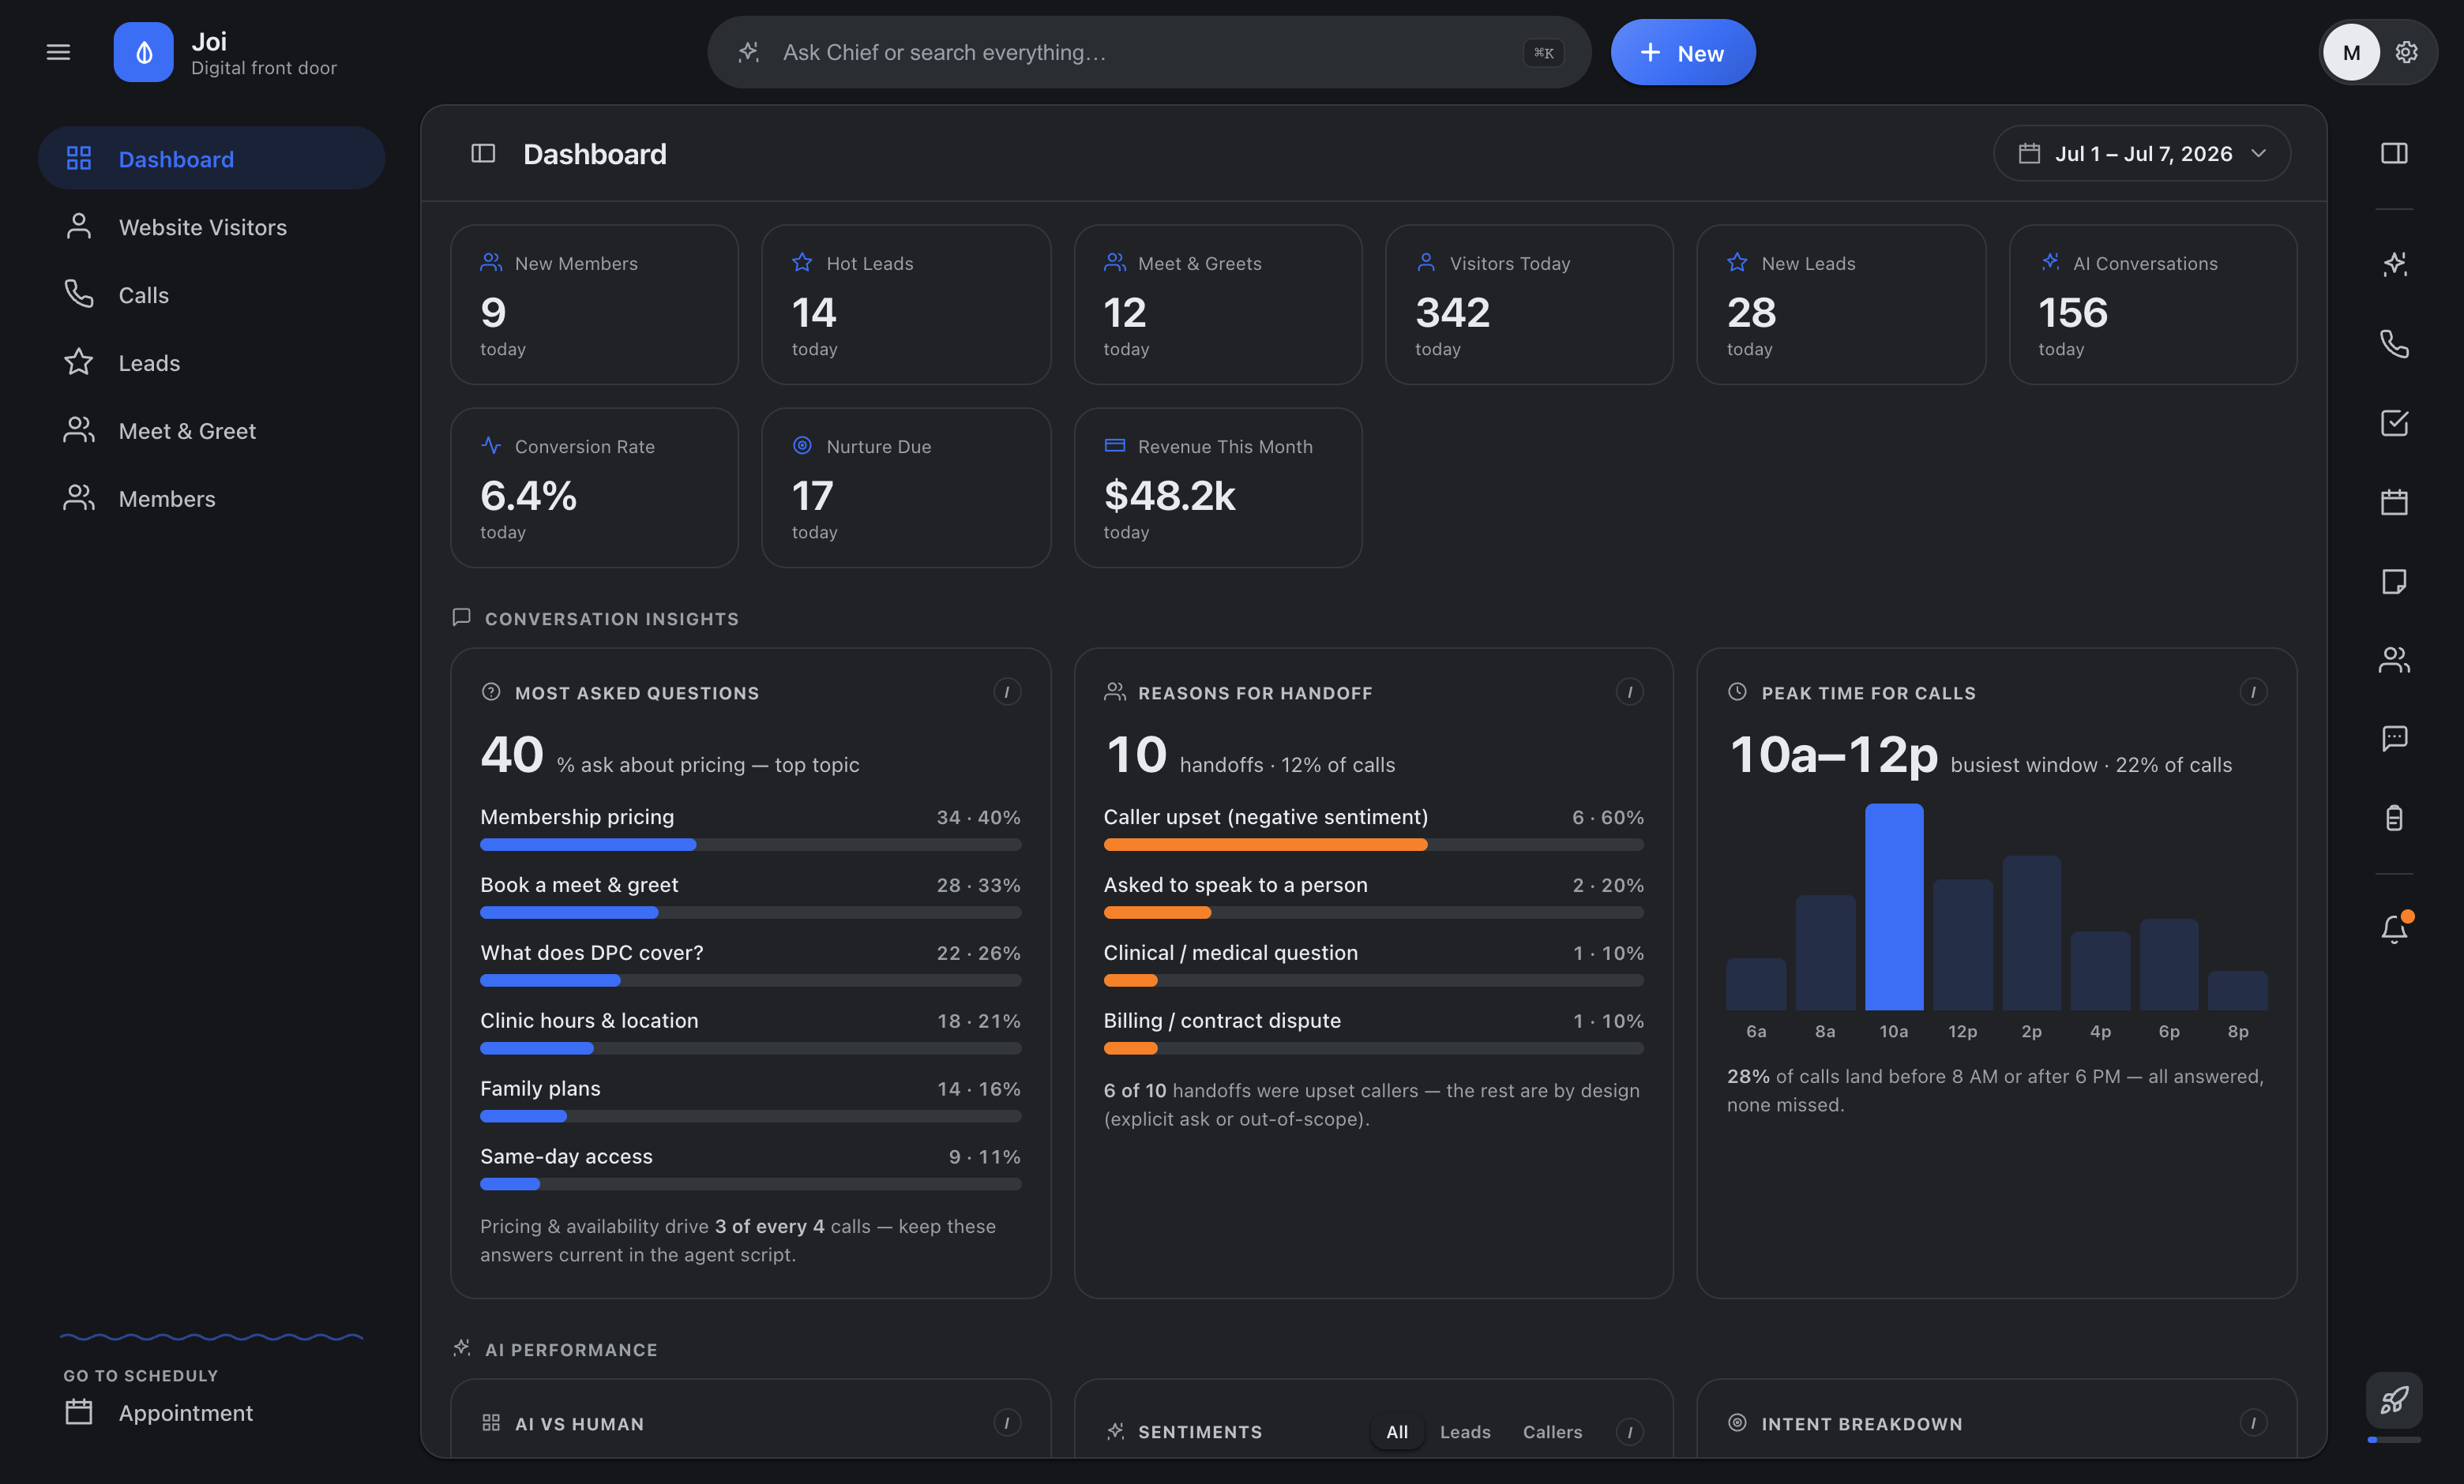Focus the Ask Chief search field
This screenshot has height=1484, width=2464.
pyautogui.click(x=1149, y=52)
